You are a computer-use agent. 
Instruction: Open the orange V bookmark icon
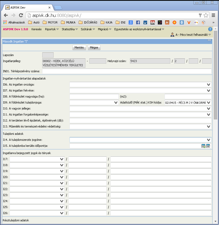coord(189,22)
